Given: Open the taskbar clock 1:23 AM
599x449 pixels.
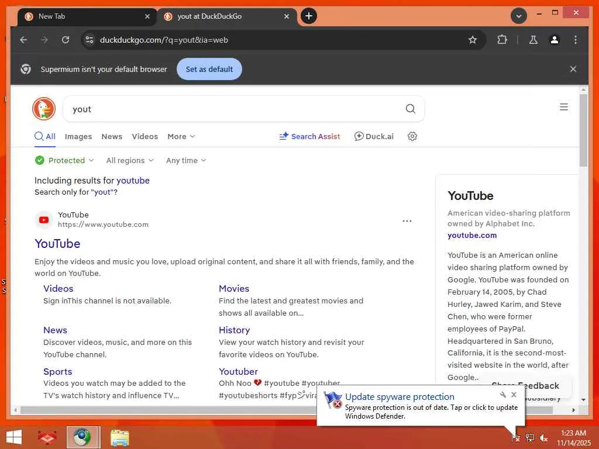Looking at the screenshot, I should tap(573, 438).
